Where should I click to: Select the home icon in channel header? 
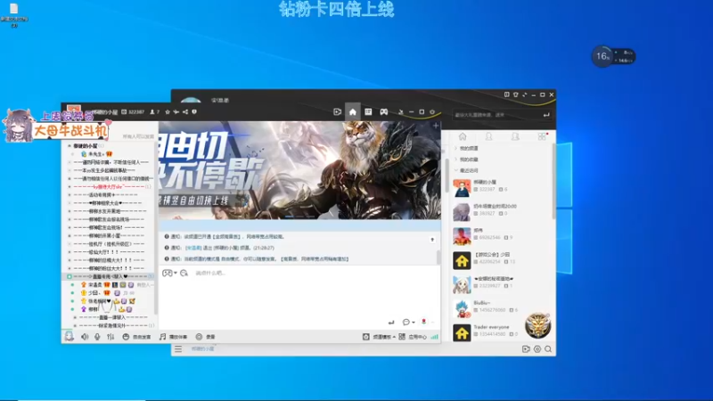point(352,112)
